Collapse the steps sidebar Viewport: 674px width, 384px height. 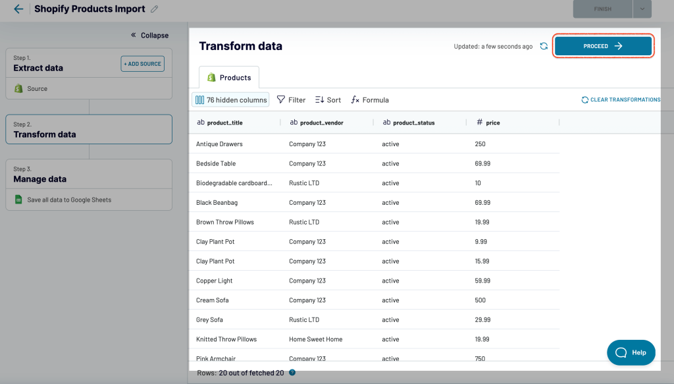(149, 36)
